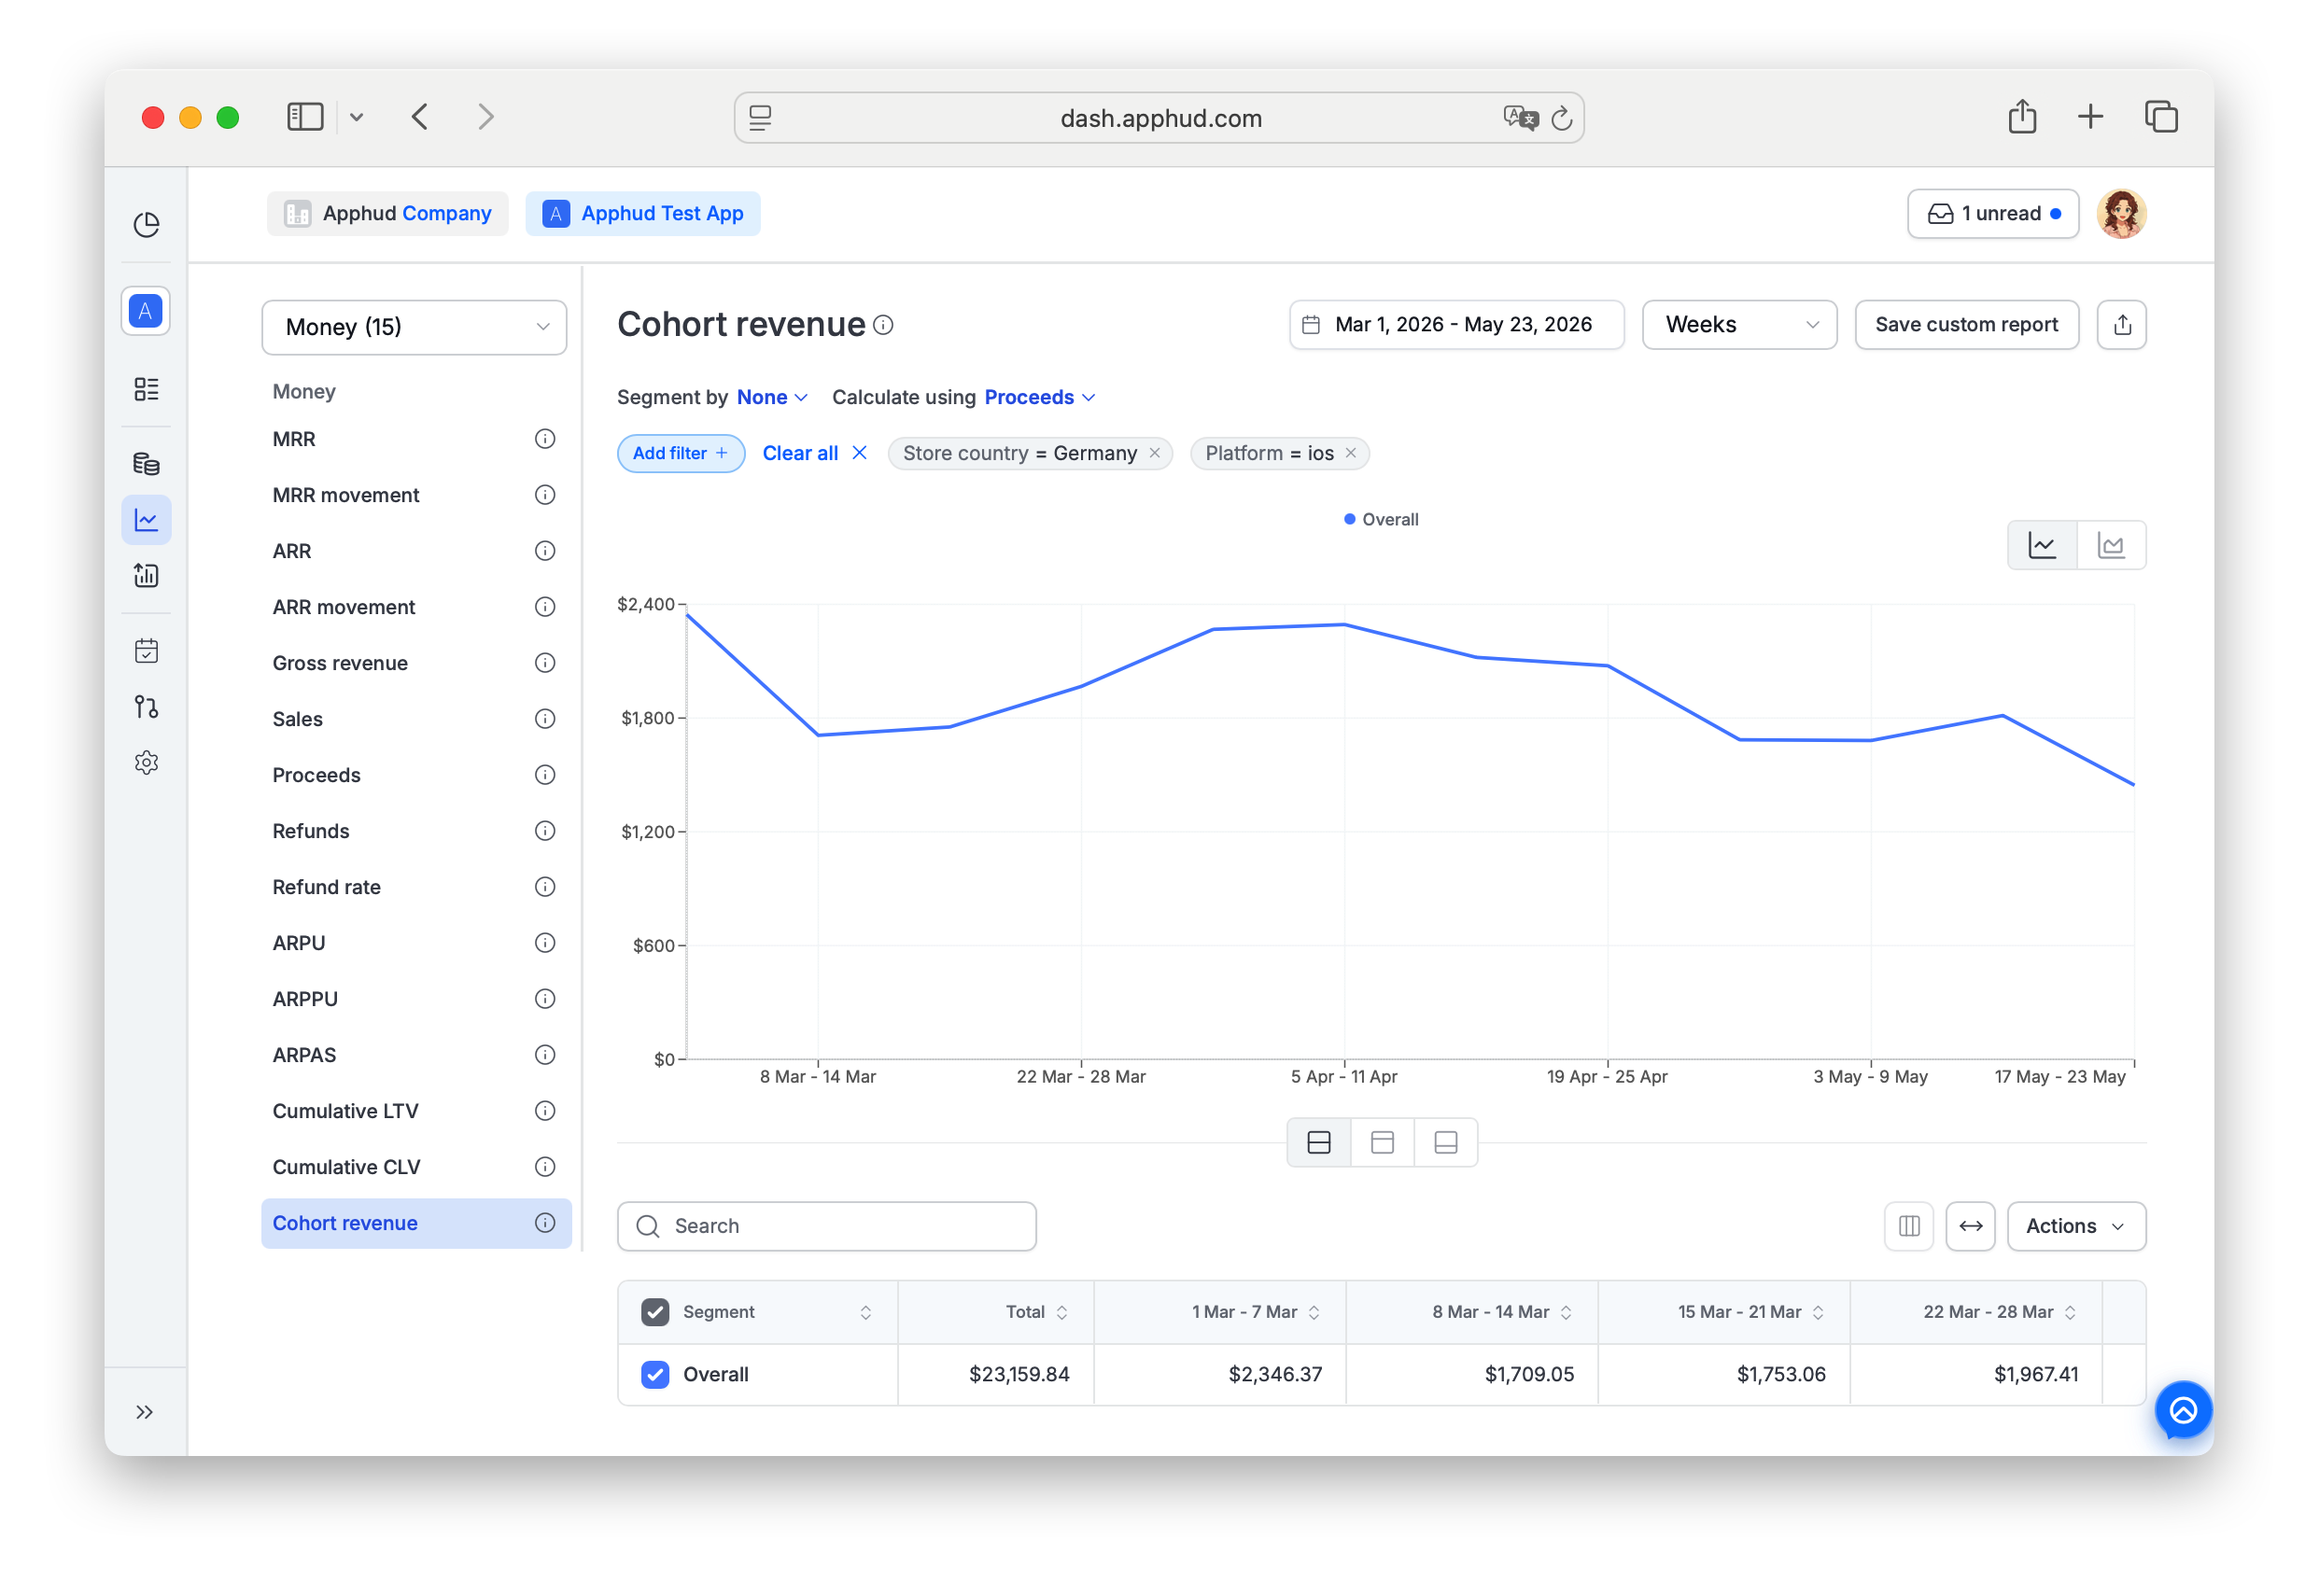The width and height of the screenshot is (2319, 1596).
Task: Open ARR movement report
Action: tap(344, 608)
